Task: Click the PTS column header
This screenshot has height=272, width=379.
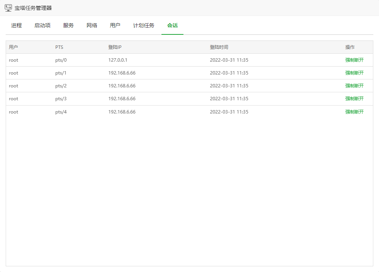Action: point(59,47)
